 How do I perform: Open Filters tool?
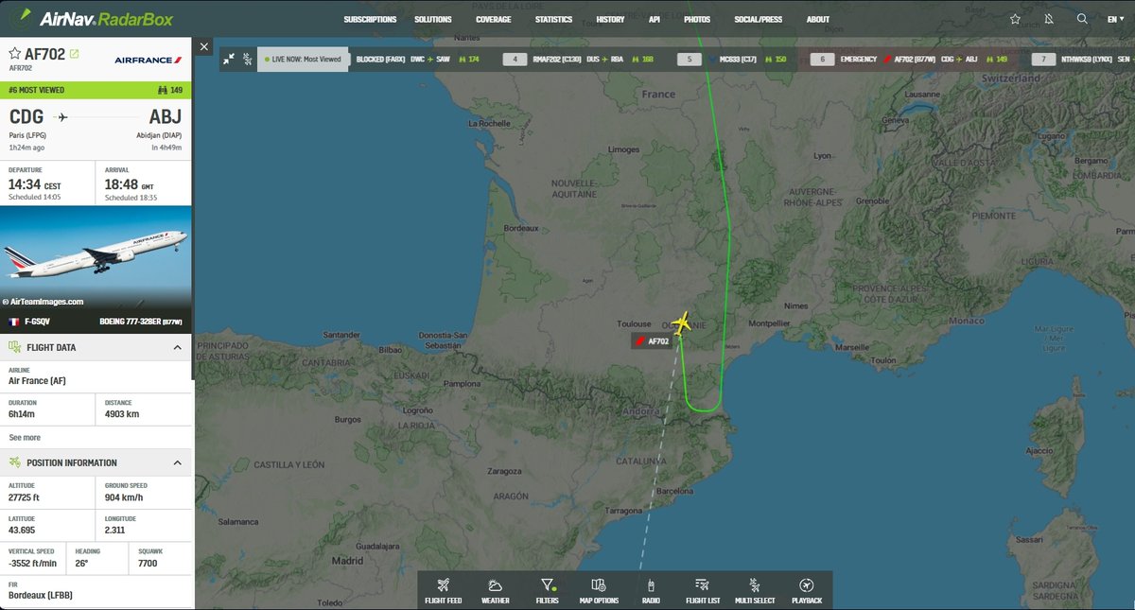coord(546,590)
